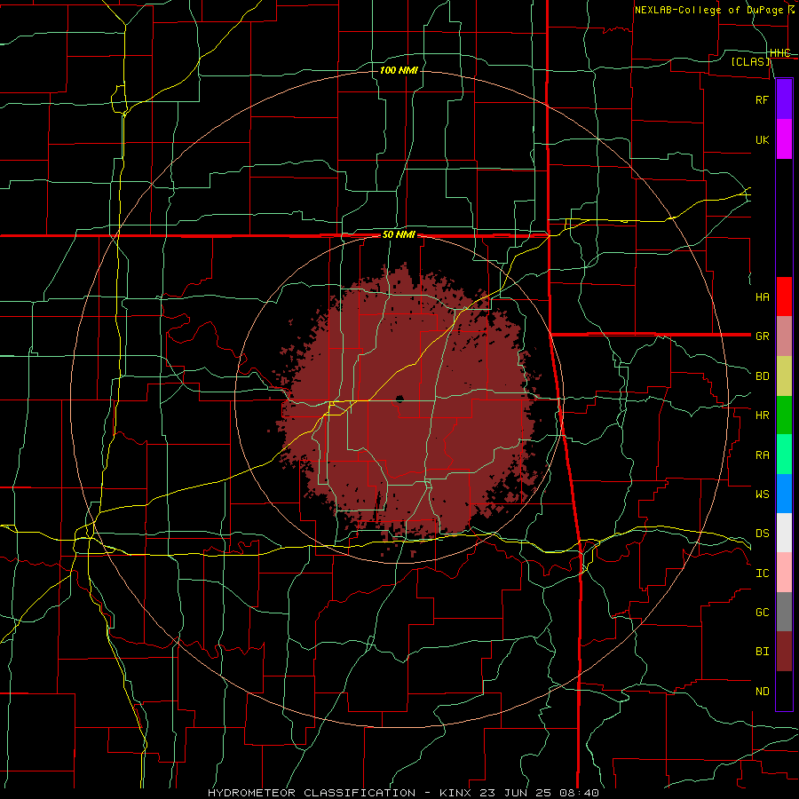Screen dimensions: 799x799
Task: Click the ND black legend swatch
Action: point(784,691)
